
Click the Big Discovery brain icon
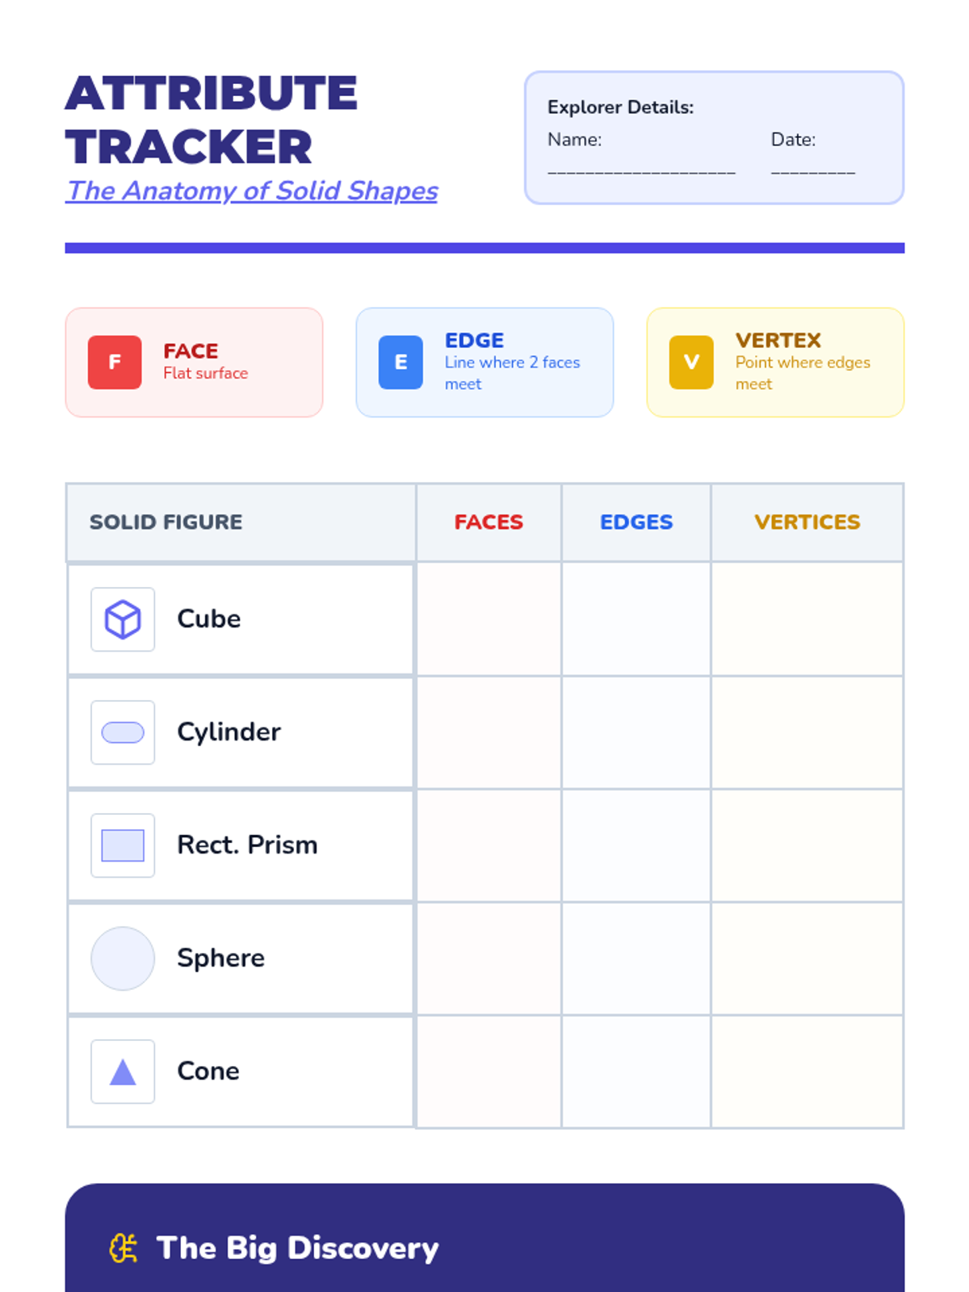(x=124, y=1248)
